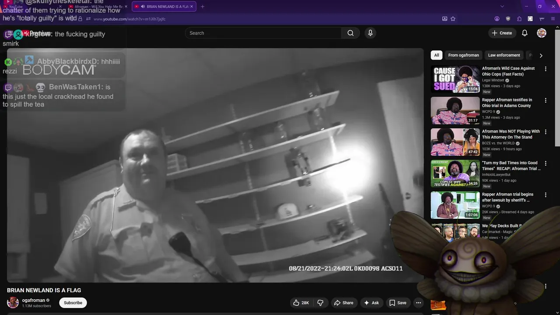Close the BRIAN NEWLAND IS A FLAG tab
This screenshot has width=560, height=315.
tap(192, 7)
